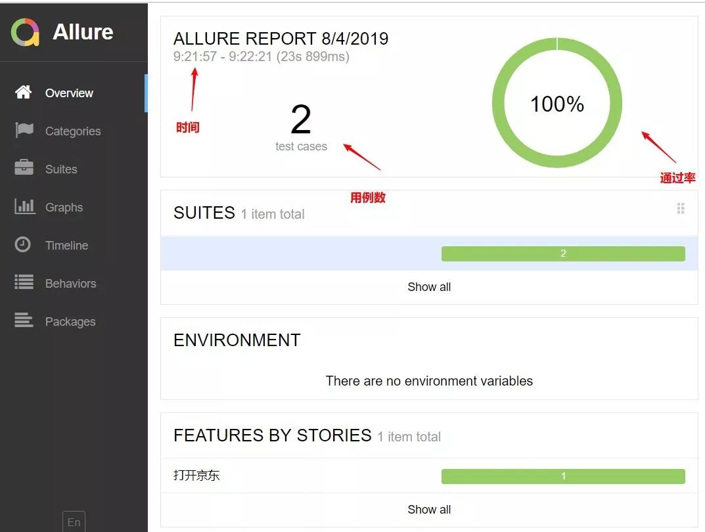Click the ALLURE REPORT 8/4/2019 title
The image size is (705, 532).
click(281, 39)
